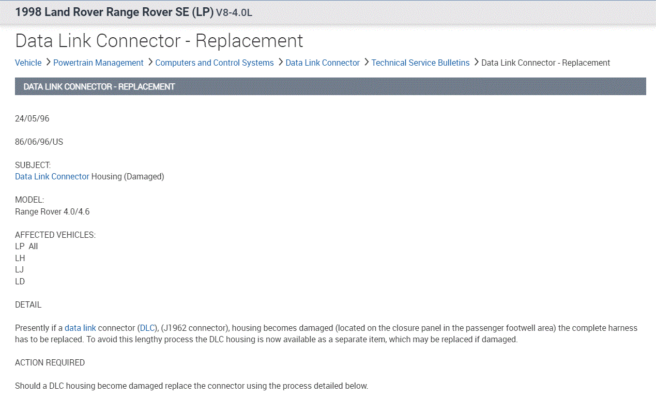Click the V8-4.0L engine label

[234, 12]
